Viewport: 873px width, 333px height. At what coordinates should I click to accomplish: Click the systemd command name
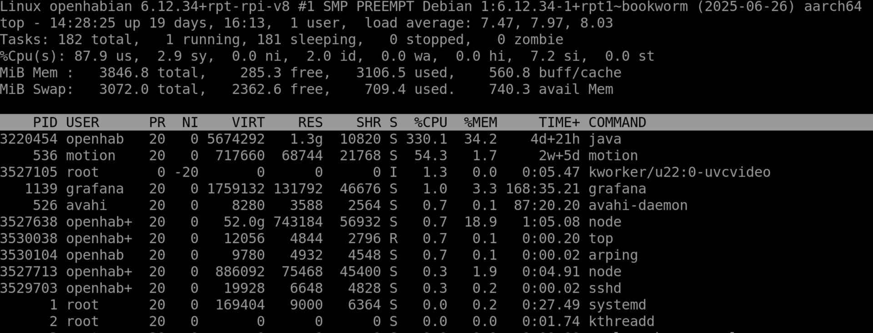point(617,305)
